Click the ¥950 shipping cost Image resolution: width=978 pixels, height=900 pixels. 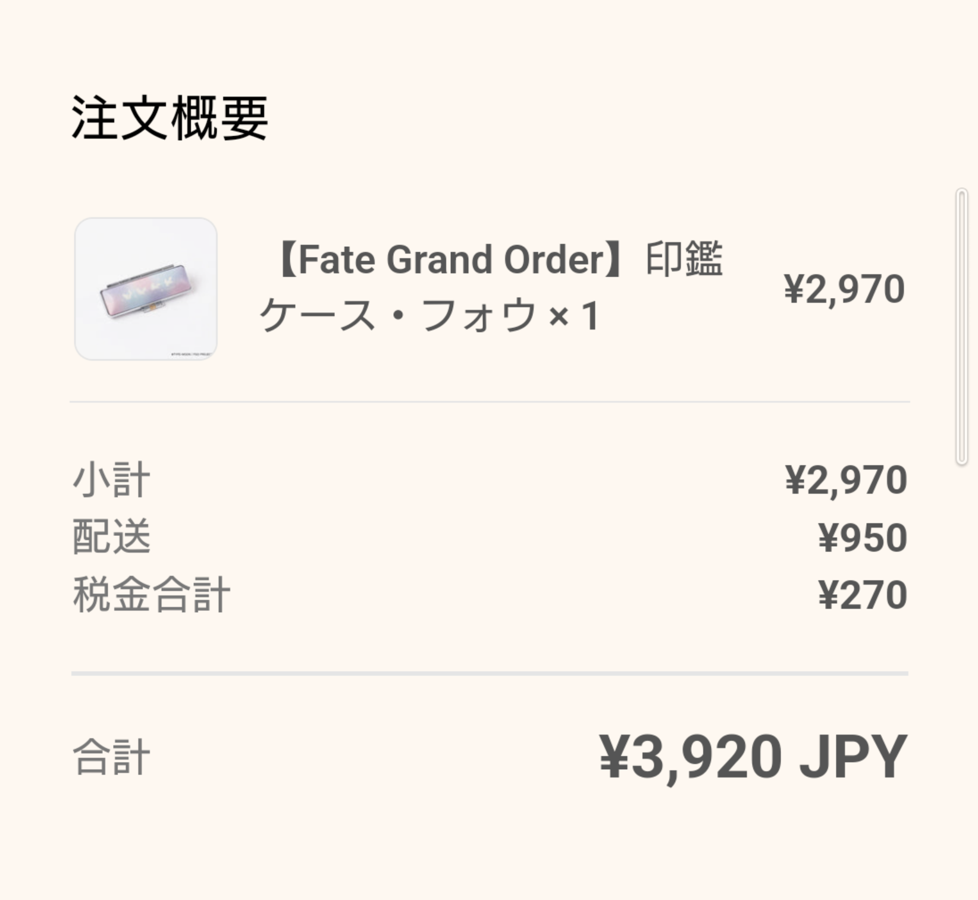click(863, 537)
